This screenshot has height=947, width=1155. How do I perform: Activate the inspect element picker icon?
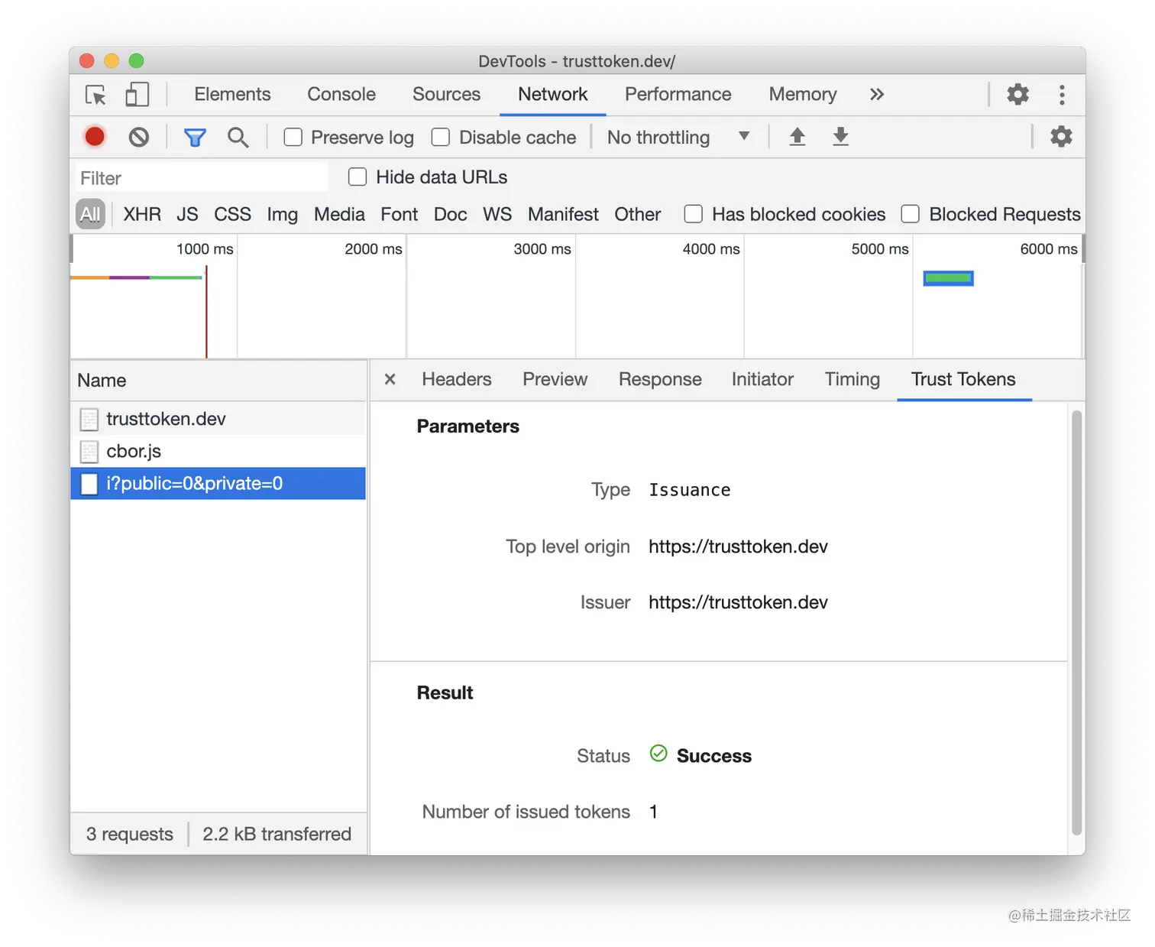(x=95, y=95)
